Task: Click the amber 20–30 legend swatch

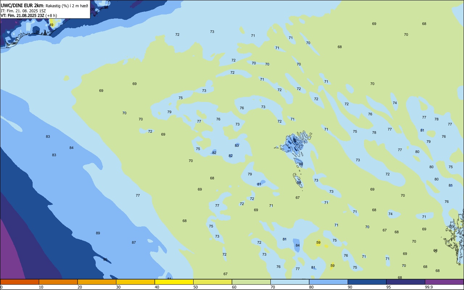Action: click(x=97, y=282)
